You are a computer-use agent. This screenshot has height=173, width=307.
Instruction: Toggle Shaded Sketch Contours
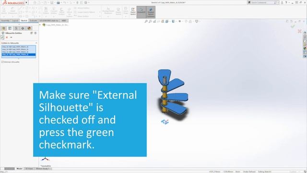(x=151, y=12)
